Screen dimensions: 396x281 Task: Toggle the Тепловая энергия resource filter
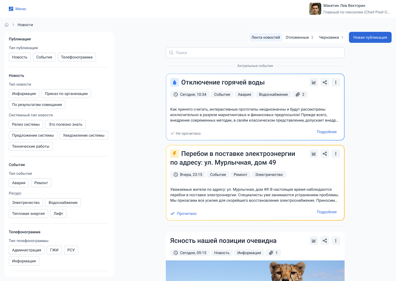28,213
